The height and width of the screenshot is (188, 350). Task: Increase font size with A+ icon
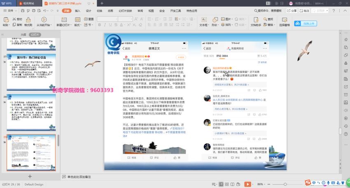pyautogui.click(x=136, y=19)
